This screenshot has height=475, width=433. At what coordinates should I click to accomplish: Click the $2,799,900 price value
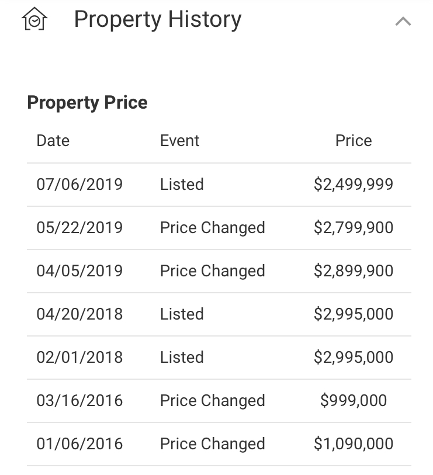point(353,228)
